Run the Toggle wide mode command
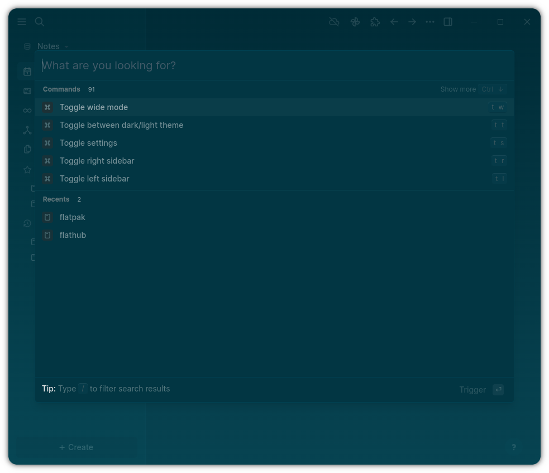 coord(94,107)
